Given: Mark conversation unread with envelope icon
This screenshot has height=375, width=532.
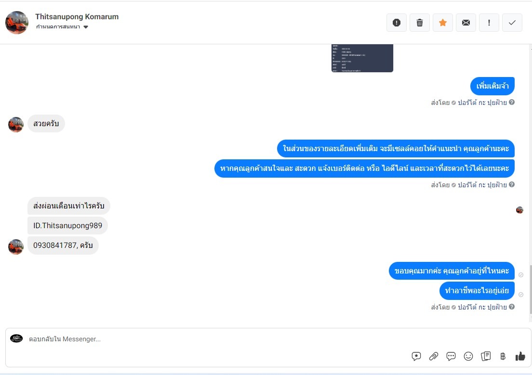Looking at the screenshot, I should tap(466, 23).
